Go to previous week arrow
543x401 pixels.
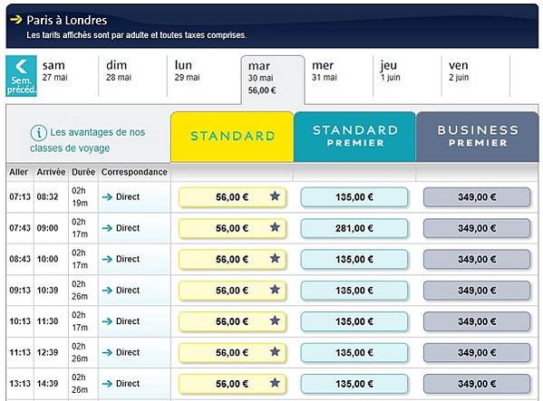[x=21, y=76]
